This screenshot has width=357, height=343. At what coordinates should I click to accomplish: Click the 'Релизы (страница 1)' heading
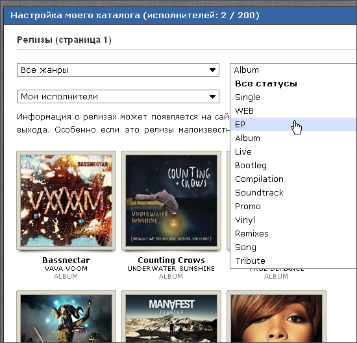(64, 40)
